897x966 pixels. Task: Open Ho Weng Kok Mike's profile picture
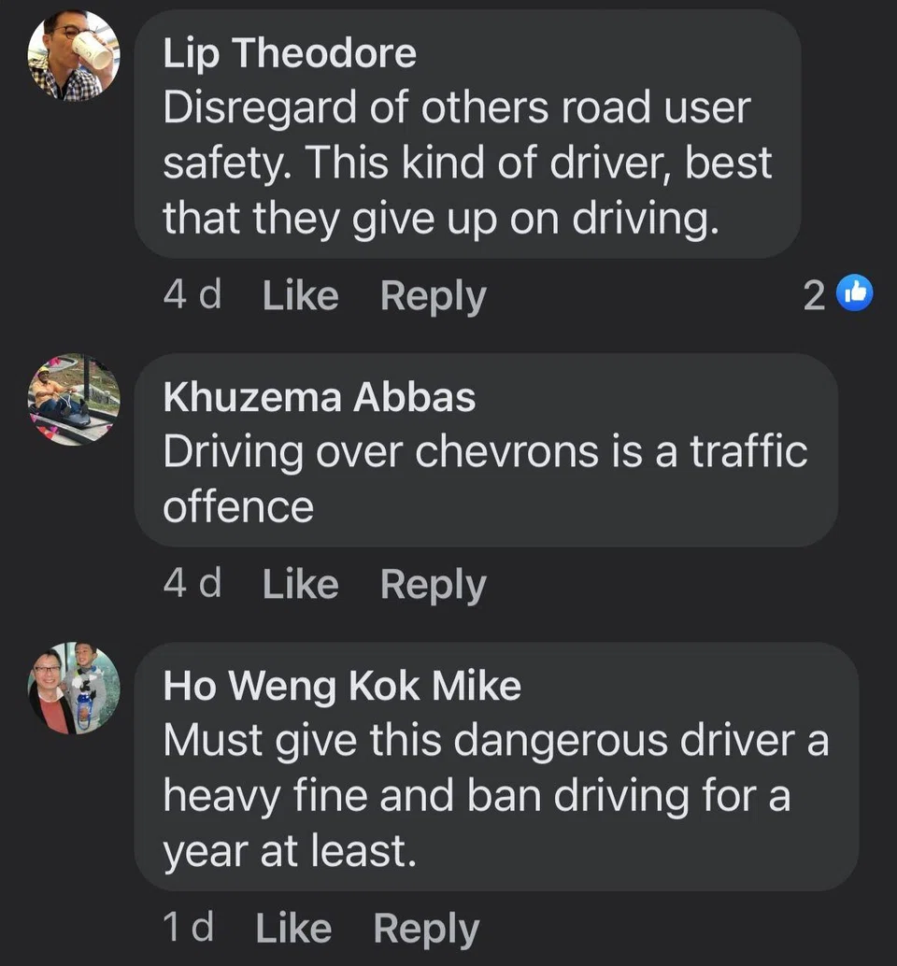coord(74,689)
